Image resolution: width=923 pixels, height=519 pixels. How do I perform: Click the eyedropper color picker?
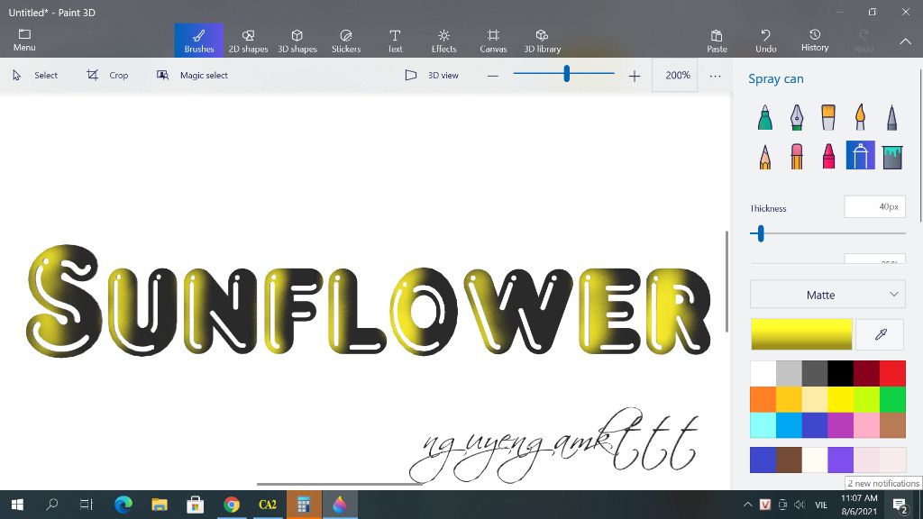click(881, 334)
